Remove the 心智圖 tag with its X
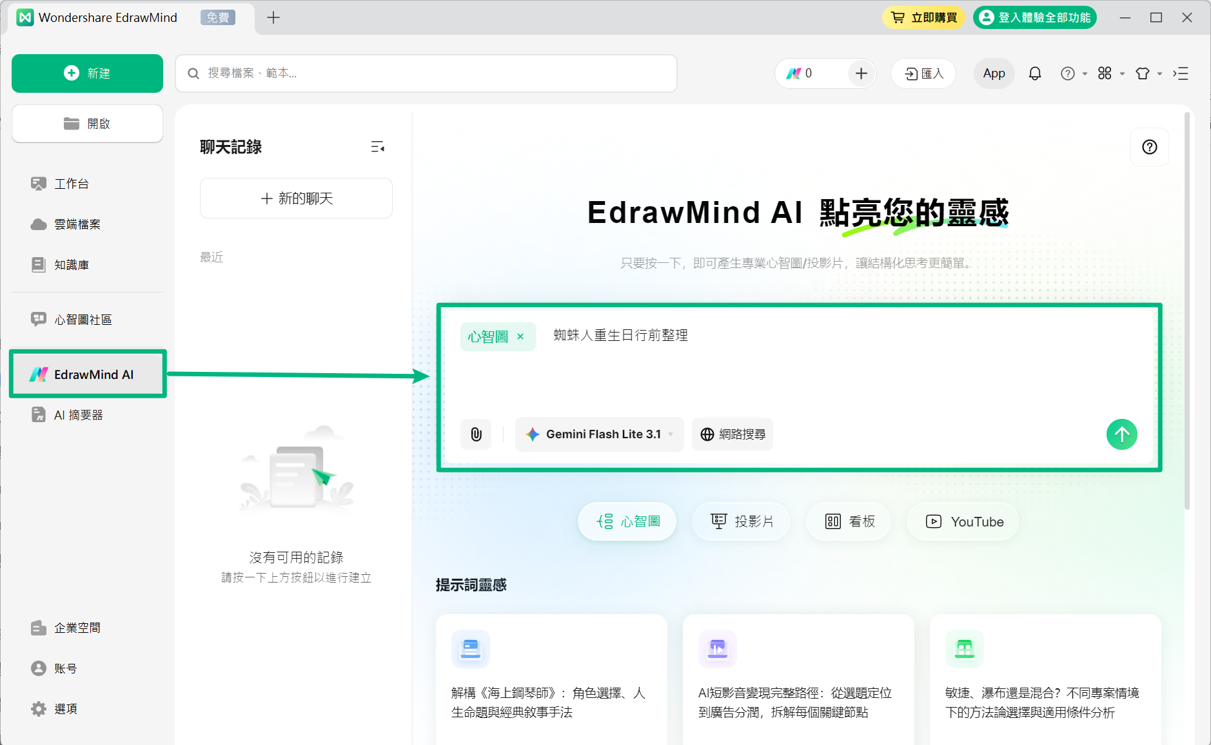This screenshot has height=745, width=1211. click(x=521, y=336)
